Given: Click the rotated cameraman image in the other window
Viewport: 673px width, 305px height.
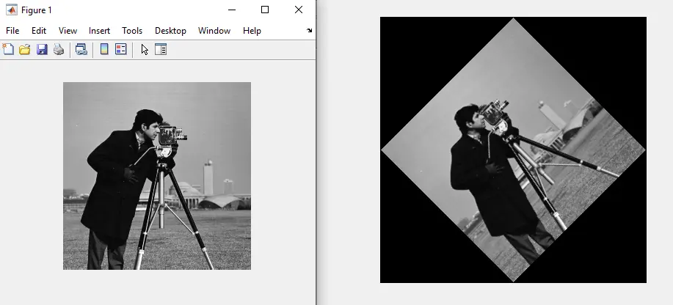Looking at the screenshot, I should pyautogui.click(x=513, y=150).
